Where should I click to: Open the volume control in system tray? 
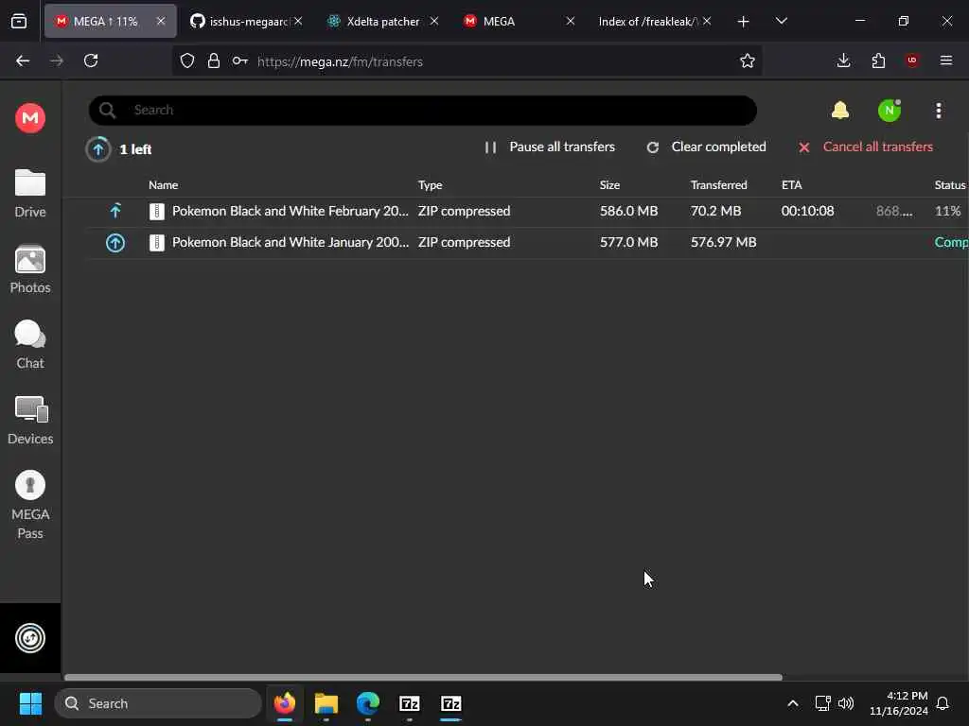pyautogui.click(x=846, y=703)
